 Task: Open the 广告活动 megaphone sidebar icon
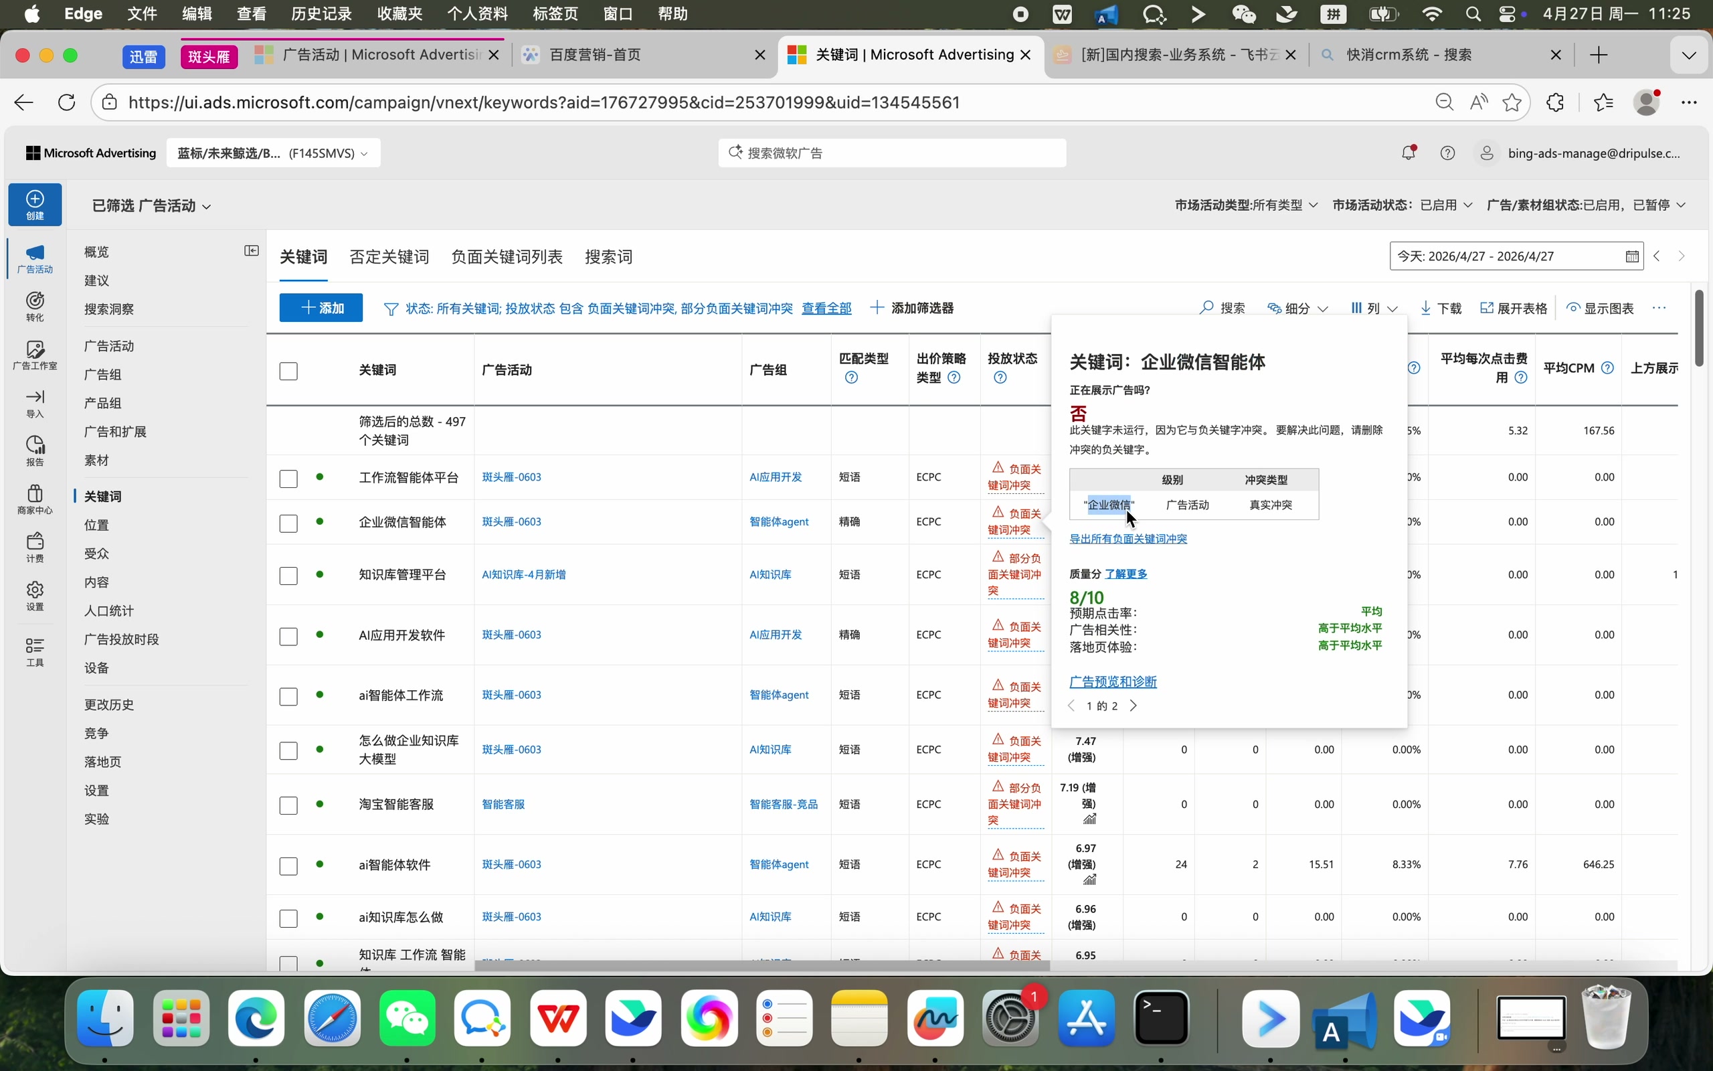pyautogui.click(x=35, y=253)
